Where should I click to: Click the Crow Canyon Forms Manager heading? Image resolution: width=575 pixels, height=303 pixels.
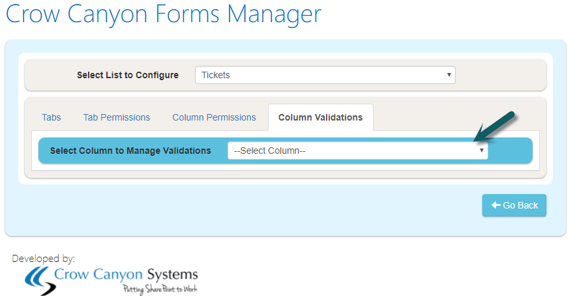tap(164, 14)
